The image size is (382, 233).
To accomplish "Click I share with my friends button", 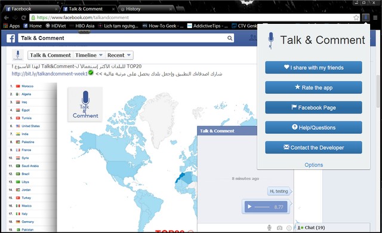I will pos(313,68).
